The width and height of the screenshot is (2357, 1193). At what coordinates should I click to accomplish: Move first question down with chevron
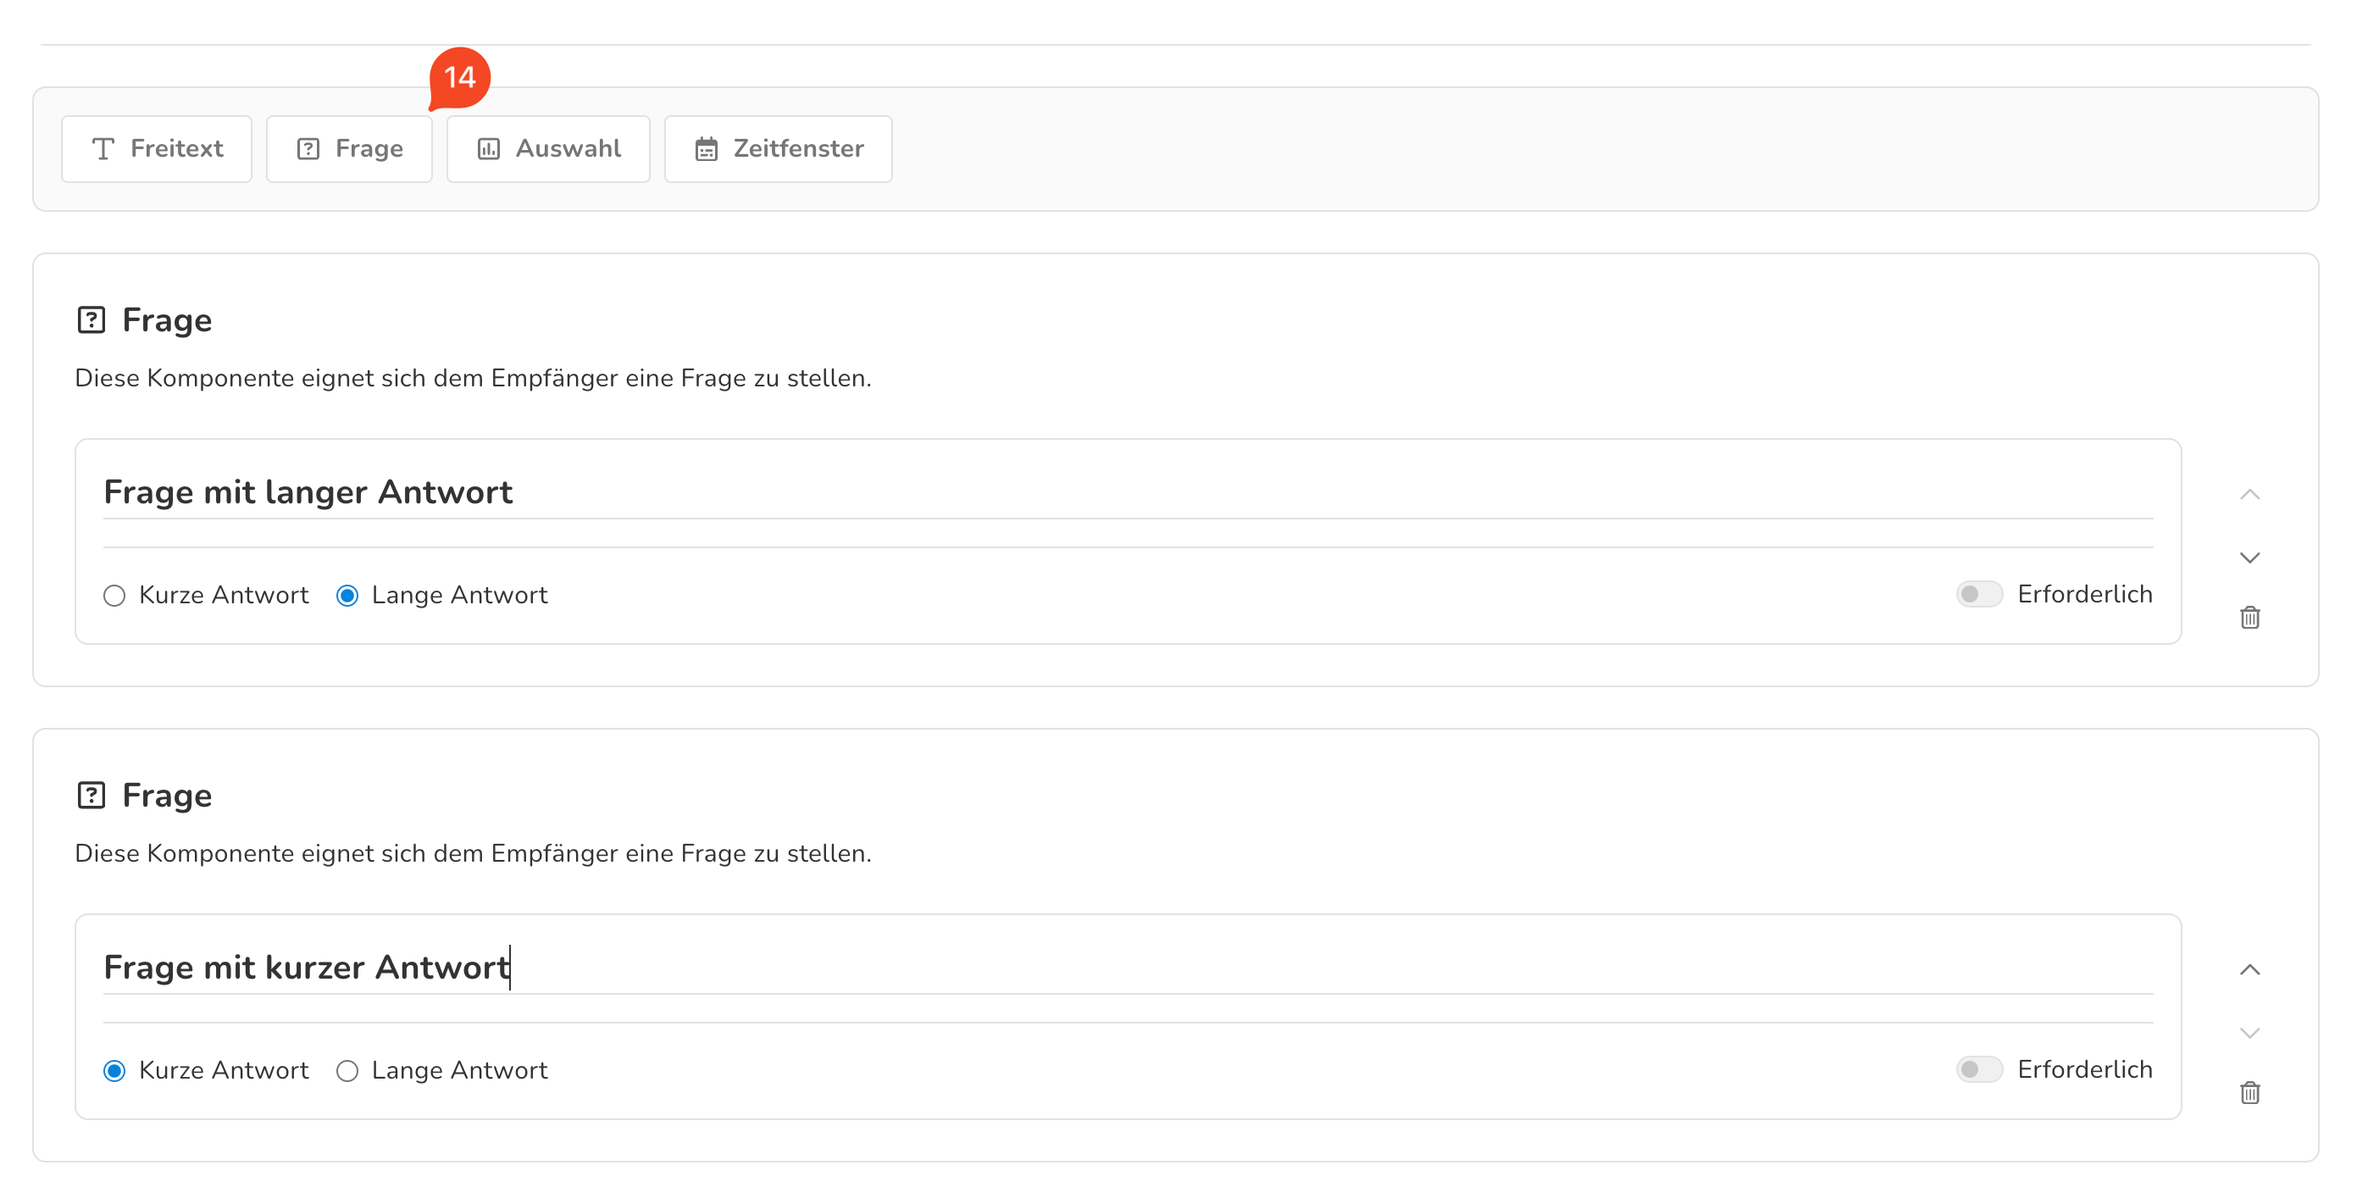[x=2249, y=558]
